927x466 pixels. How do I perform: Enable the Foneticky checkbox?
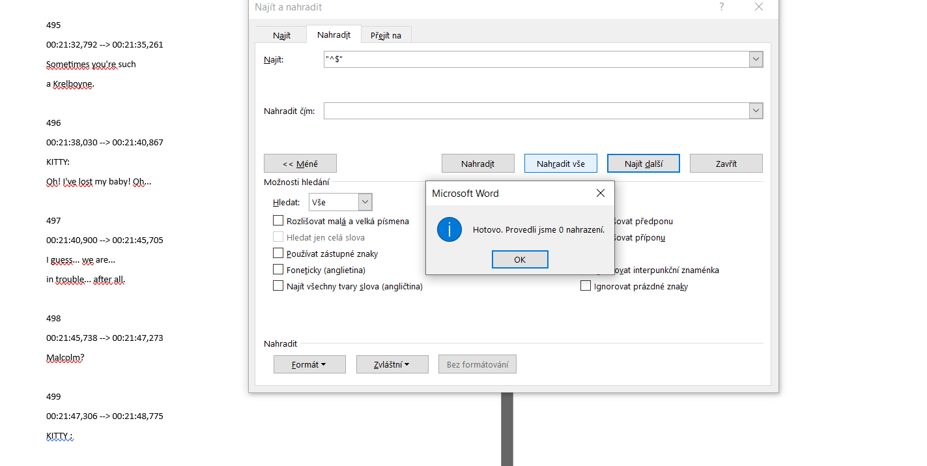(278, 270)
